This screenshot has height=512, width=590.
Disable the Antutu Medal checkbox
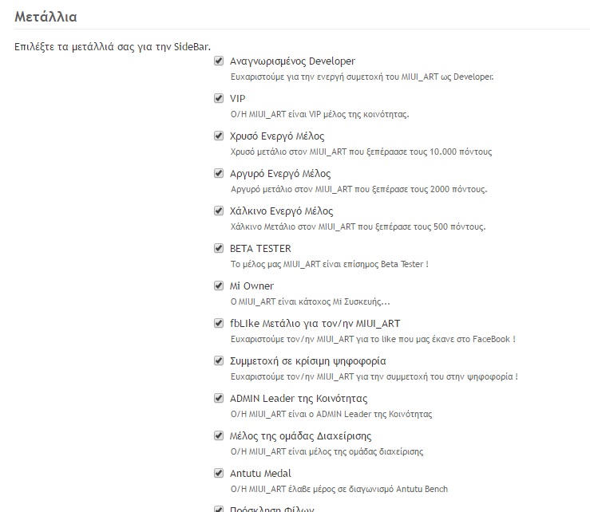pos(219,473)
